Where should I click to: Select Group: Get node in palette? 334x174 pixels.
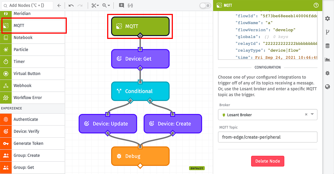(32, 167)
